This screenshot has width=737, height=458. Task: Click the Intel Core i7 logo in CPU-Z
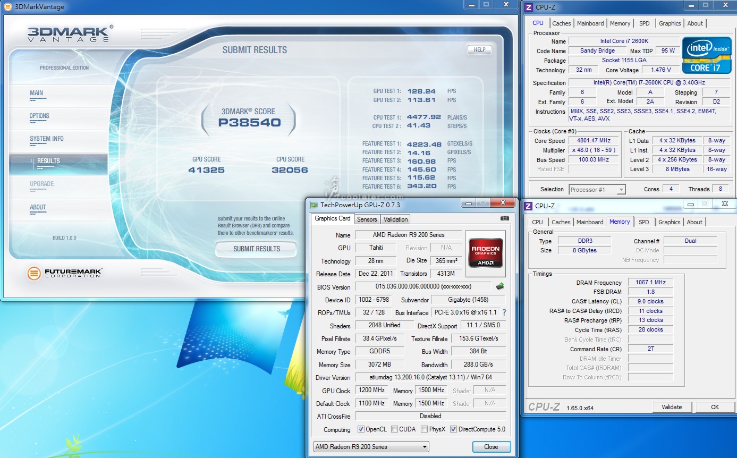coord(707,55)
